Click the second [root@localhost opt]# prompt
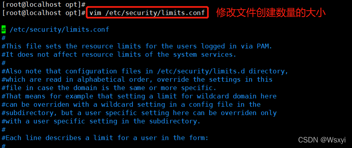 pos(43,13)
